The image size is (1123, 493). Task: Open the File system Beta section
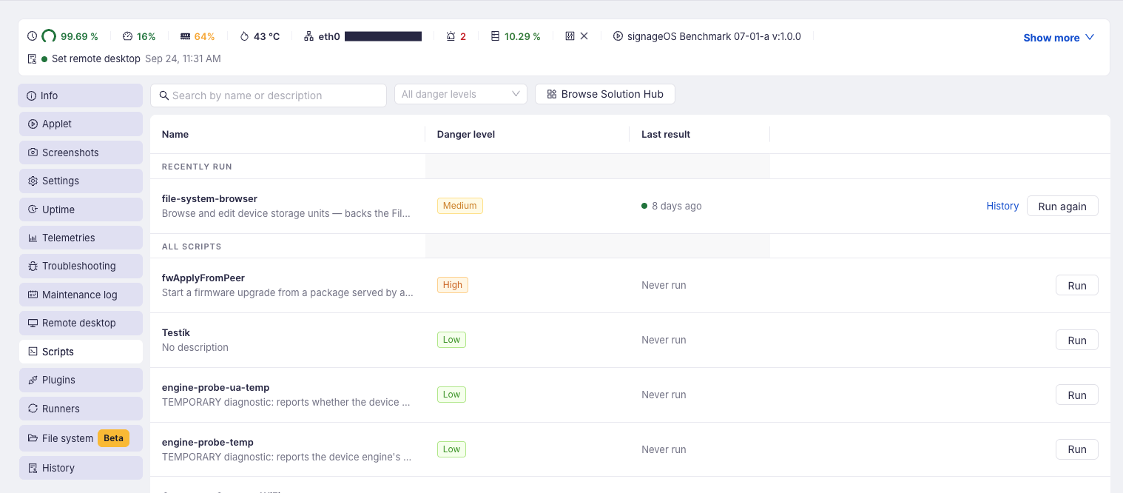click(x=81, y=438)
